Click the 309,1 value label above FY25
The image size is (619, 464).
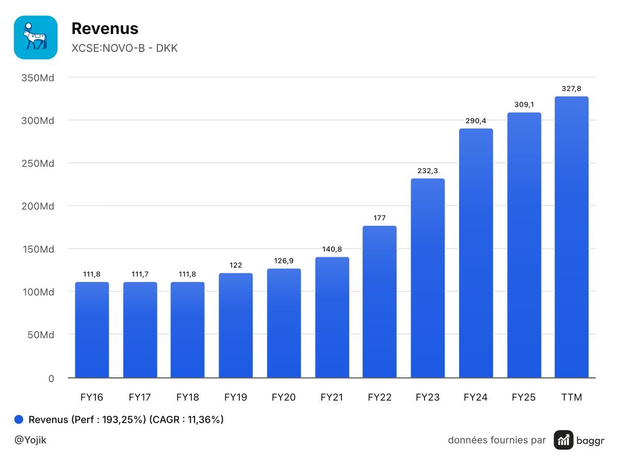pyautogui.click(x=524, y=105)
